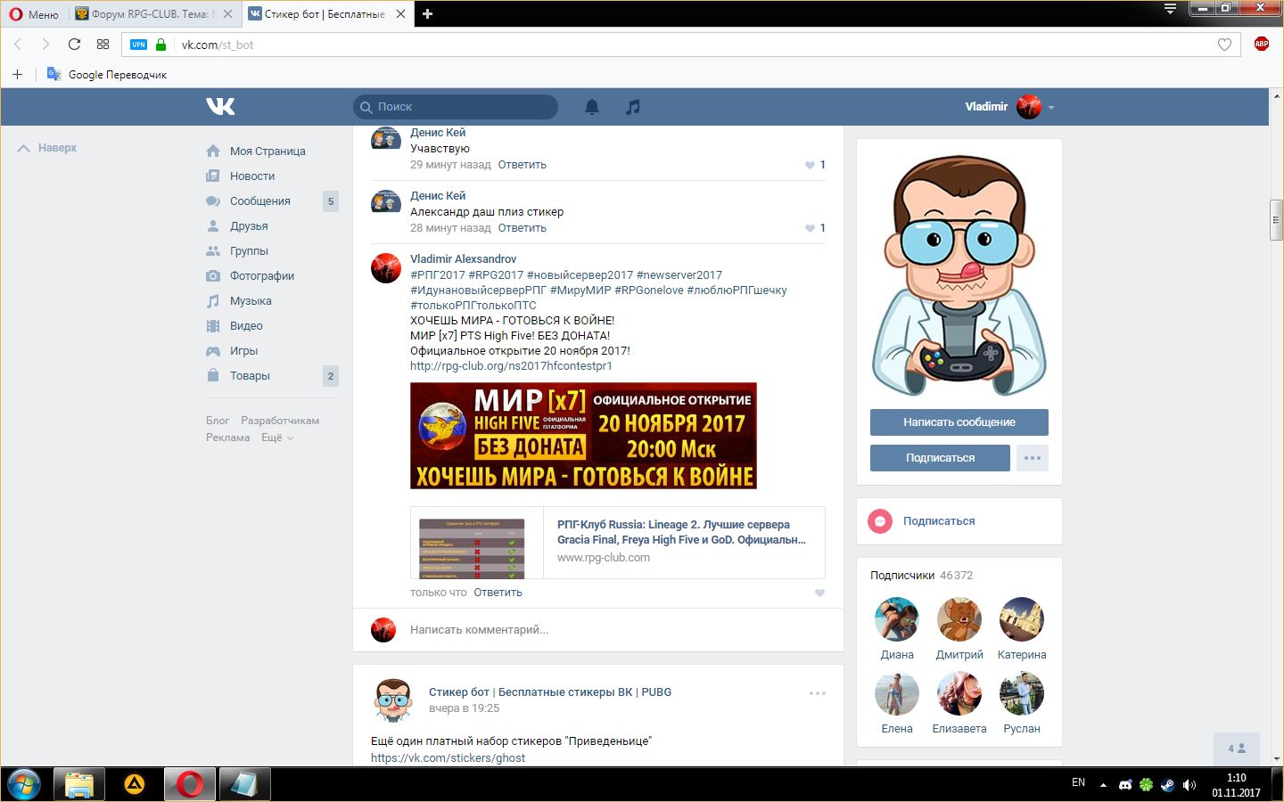Click the Adblock Plus extension icon
Viewport: 1284px width, 802px height.
1261,45
